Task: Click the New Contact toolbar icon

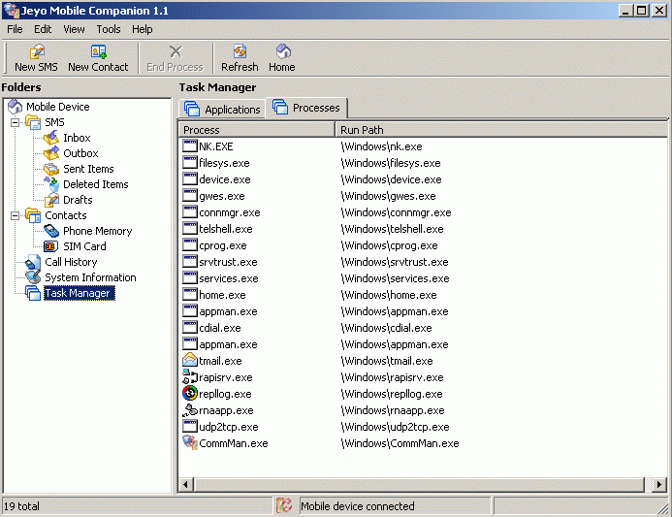Action: point(98,51)
